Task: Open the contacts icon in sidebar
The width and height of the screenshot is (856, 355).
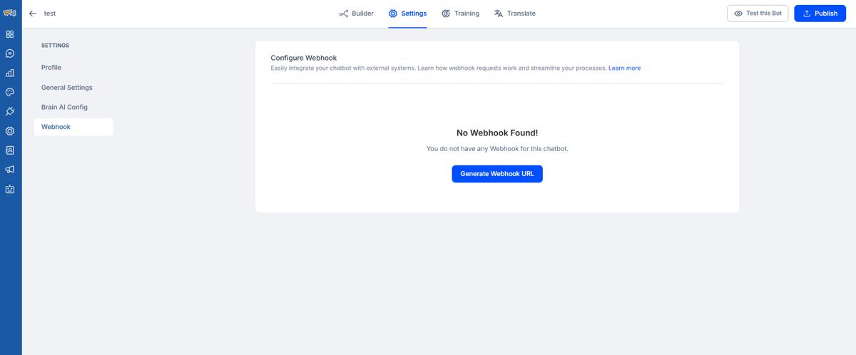Action: [10, 150]
